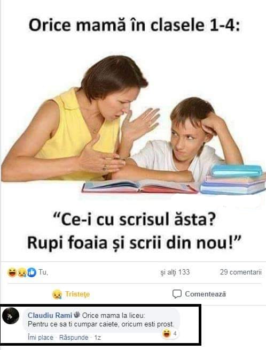266x350 pixels.
Task: Click the 'Tu,' reactor name
Action: [x=43, y=272]
